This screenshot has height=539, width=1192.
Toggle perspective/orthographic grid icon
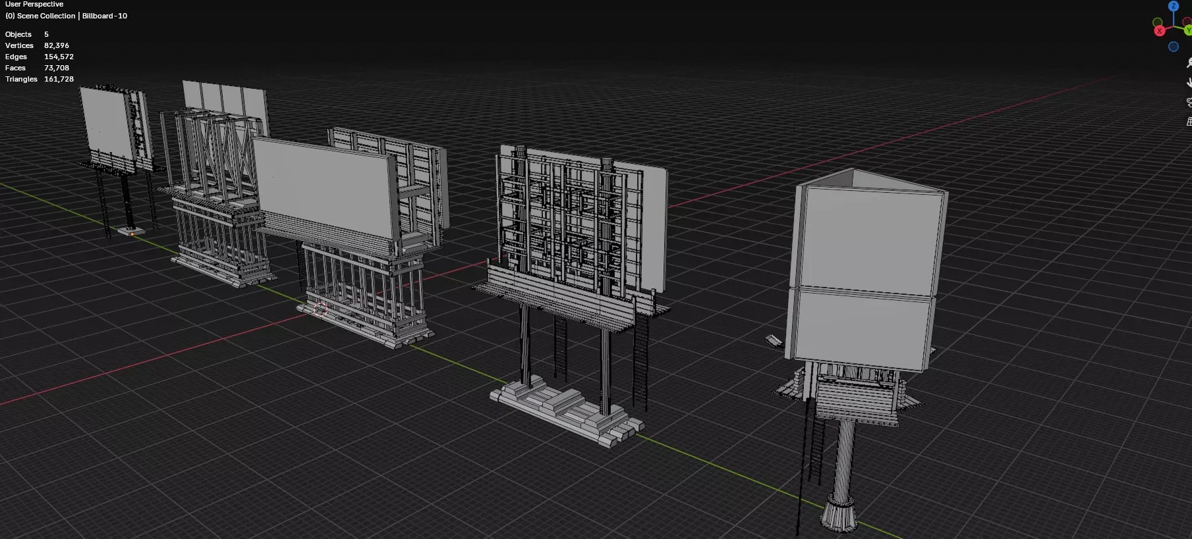click(x=1189, y=122)
